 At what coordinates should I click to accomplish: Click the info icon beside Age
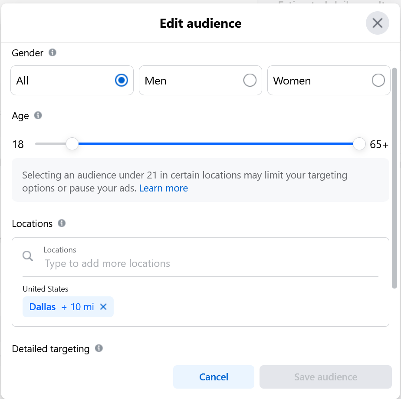tap(38, 115)
